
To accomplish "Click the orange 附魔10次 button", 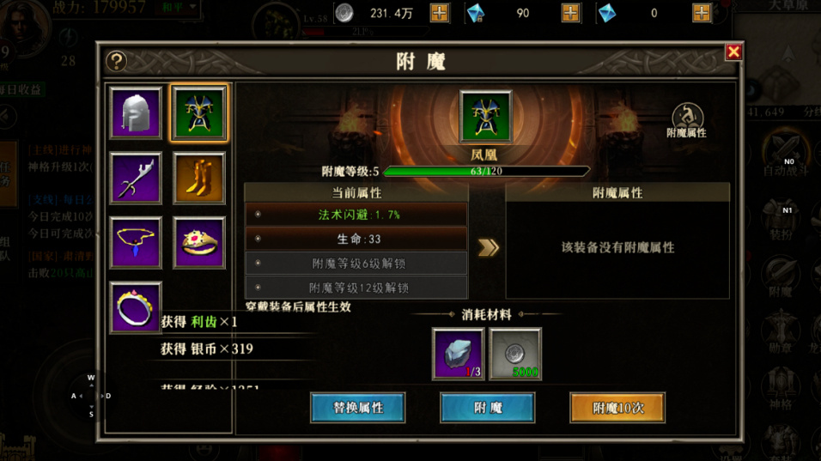I will (x=617, y=407).
